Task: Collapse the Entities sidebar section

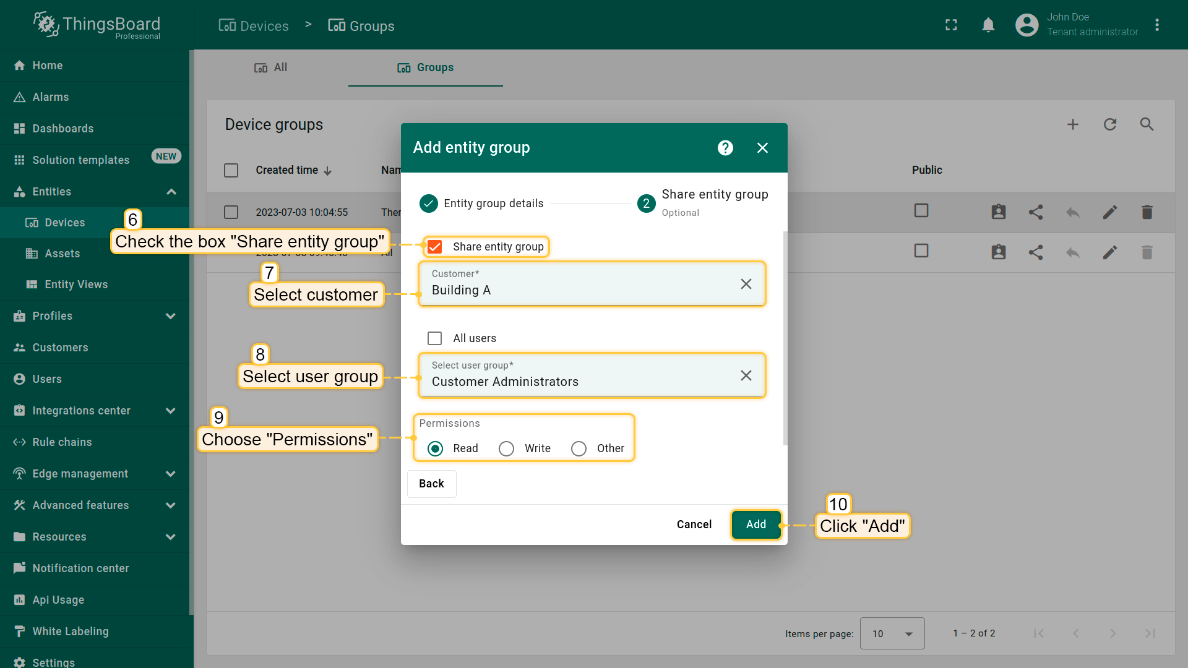Action: coord(171,192)
